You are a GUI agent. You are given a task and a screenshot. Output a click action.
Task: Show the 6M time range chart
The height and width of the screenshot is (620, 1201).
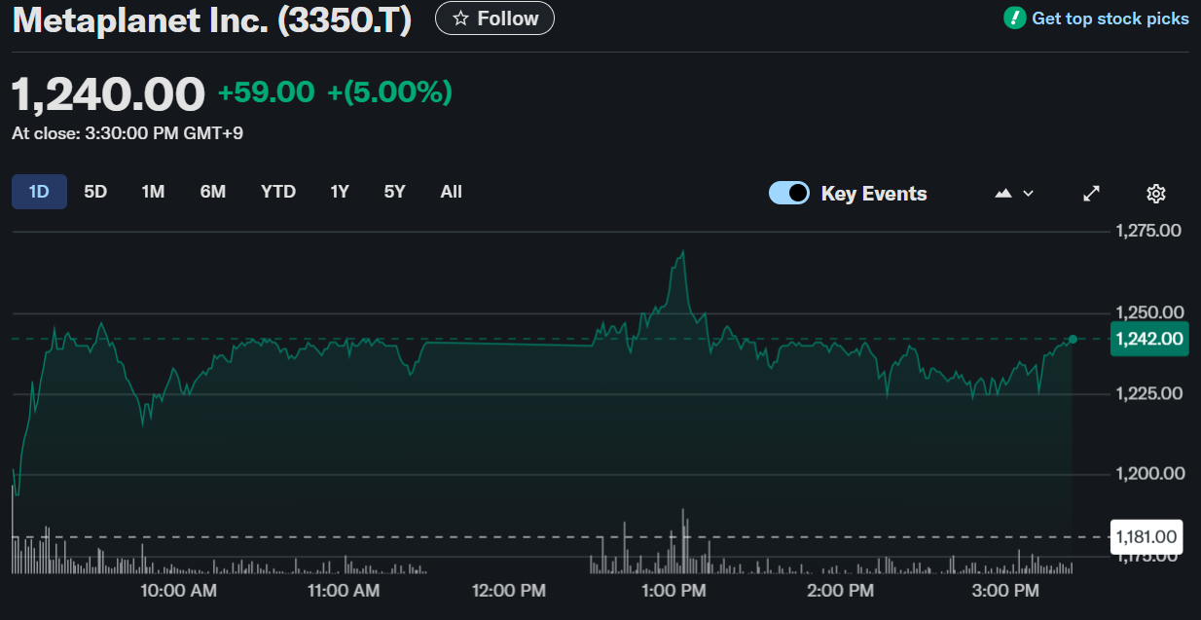tap(213, 192)
